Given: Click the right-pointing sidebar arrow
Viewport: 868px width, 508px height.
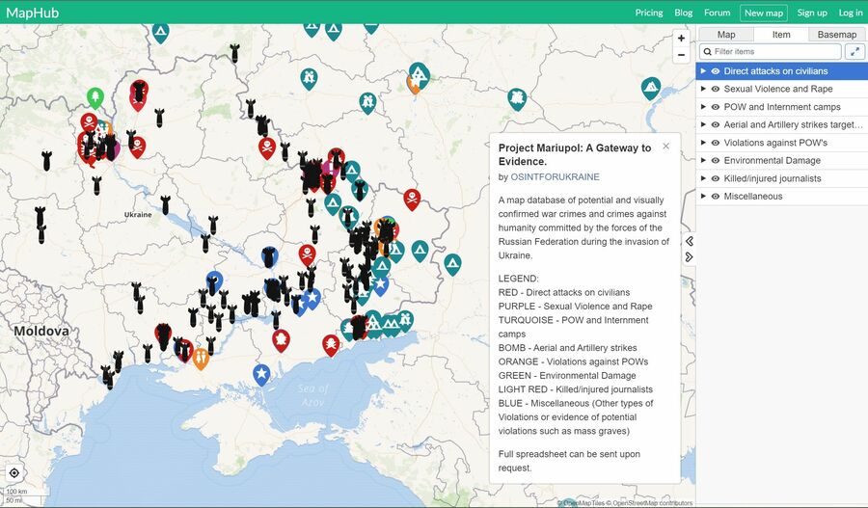Looking at the screenshot, I should tap(690, 256).
